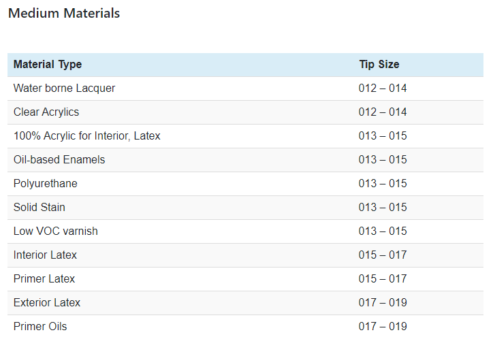Click the Polyurethane tip size value
This screenshot has height=354, width=493.
[x=383, y=184]
